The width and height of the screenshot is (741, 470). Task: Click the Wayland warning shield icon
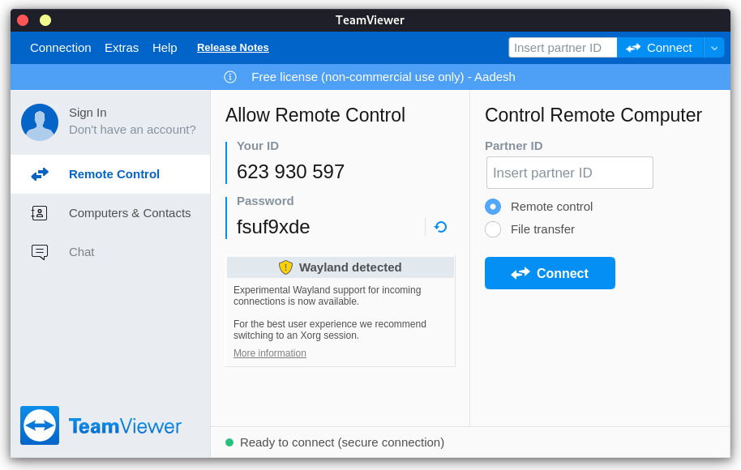tap(285, 267)
